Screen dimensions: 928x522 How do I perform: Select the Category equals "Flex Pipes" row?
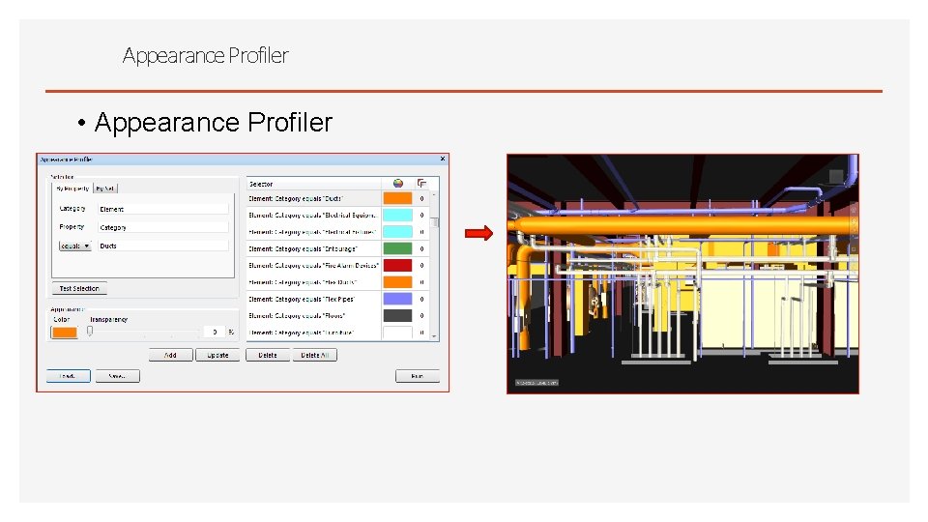(338, 299)
